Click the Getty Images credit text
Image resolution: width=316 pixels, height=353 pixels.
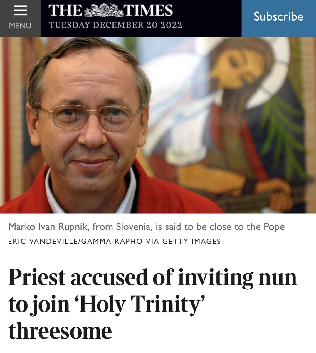(191, 242)
